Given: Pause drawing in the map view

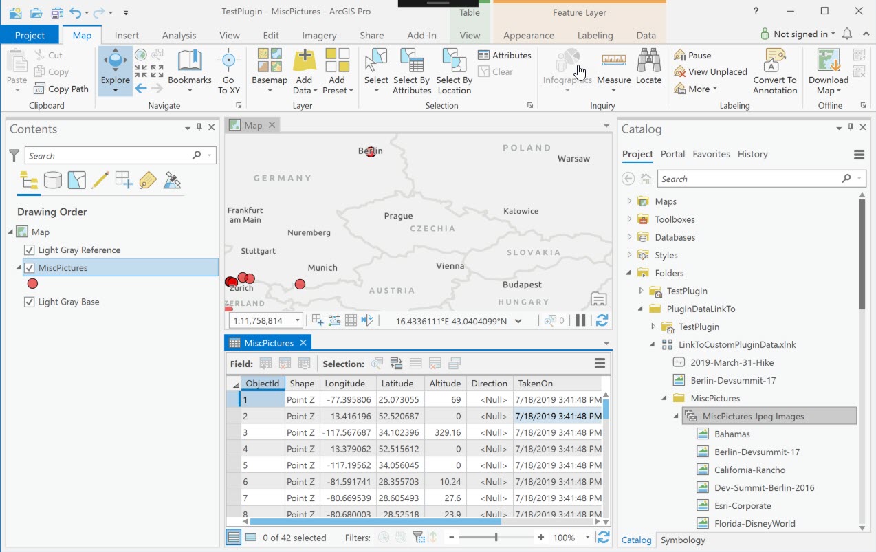Looking at the screenshot, I should (x=581, y=320).
